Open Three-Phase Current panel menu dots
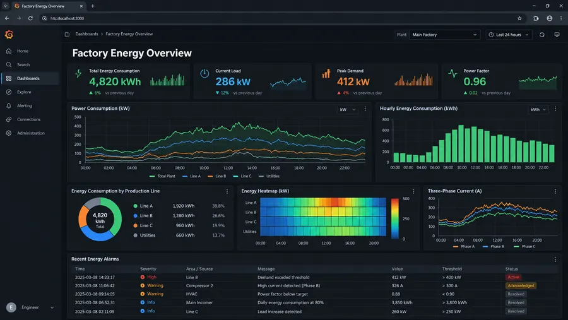Viewport: 568px width, 320px height. pyautogui.click(x=555, y=191)
